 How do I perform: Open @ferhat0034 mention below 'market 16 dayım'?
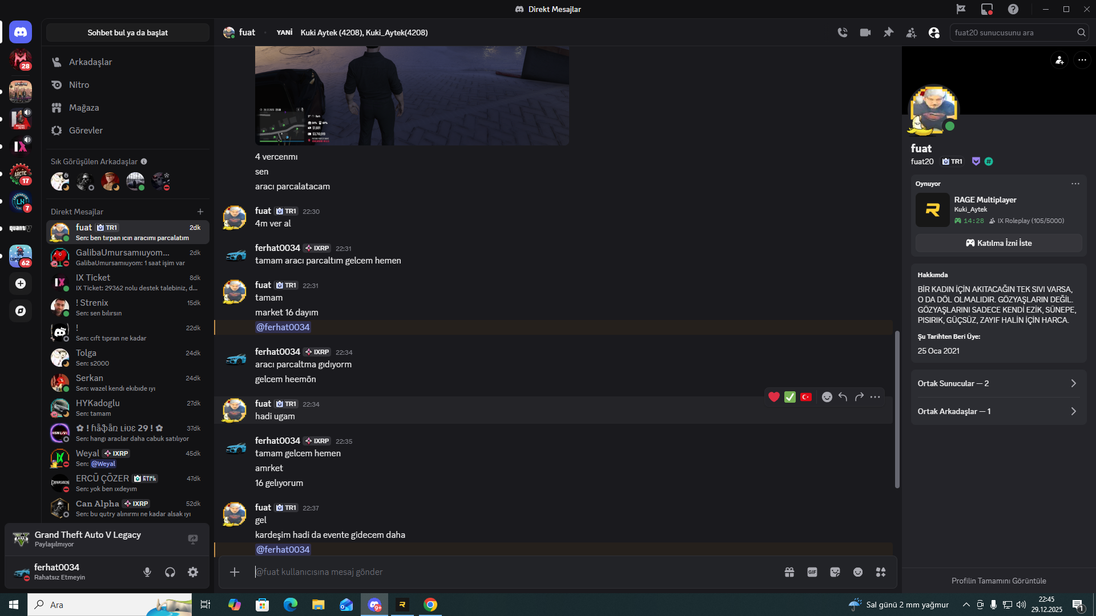[x=283, y=327]
